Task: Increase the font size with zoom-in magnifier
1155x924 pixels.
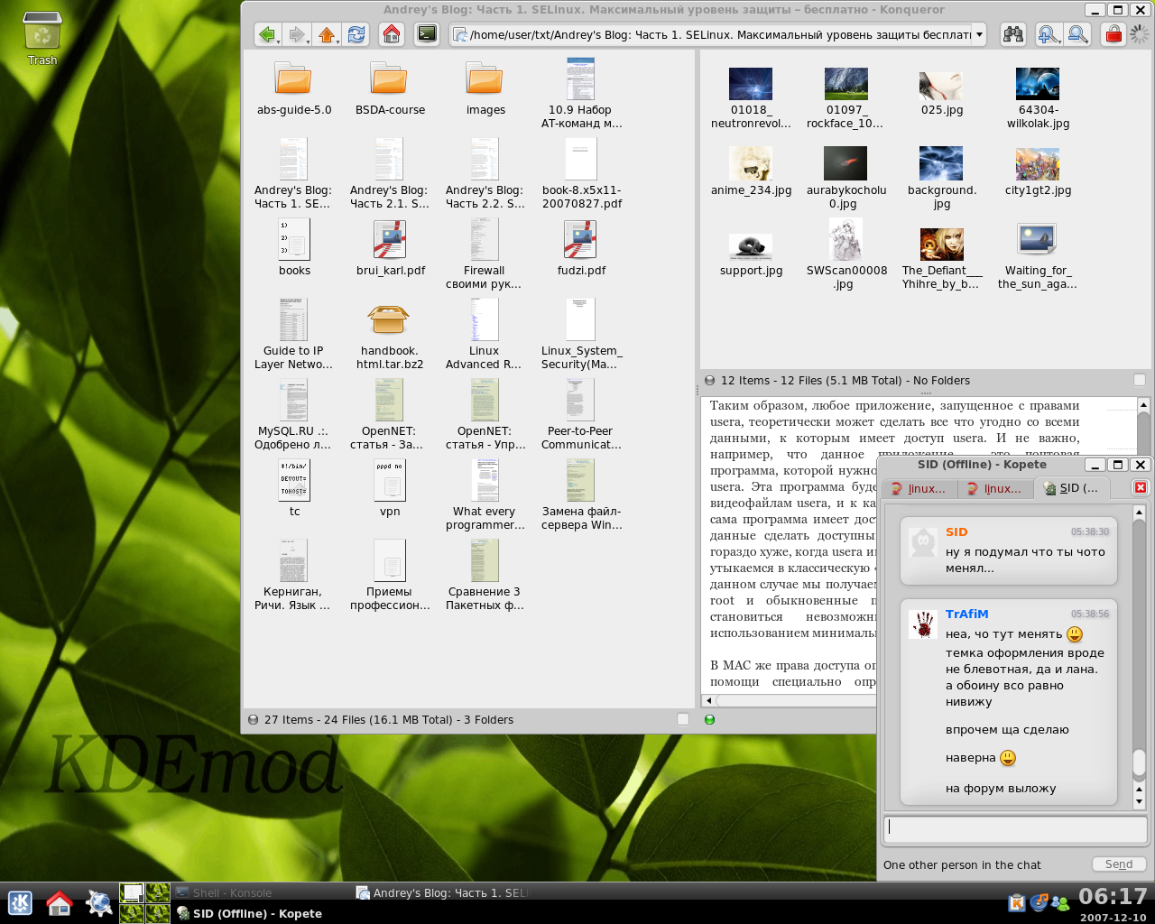Action: [1048, 34]
